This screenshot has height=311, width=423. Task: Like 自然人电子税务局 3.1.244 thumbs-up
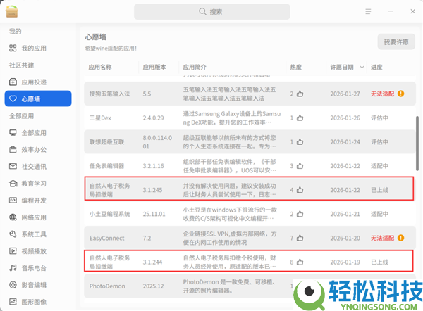pyautogui.click(x=300, y=262)
